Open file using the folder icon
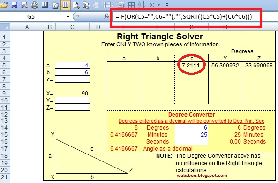This screenshot has width=278, height=183. pyautogui.click(x=4, y=5)
